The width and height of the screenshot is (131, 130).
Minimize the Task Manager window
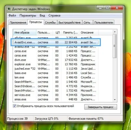(x=100, y=8)
